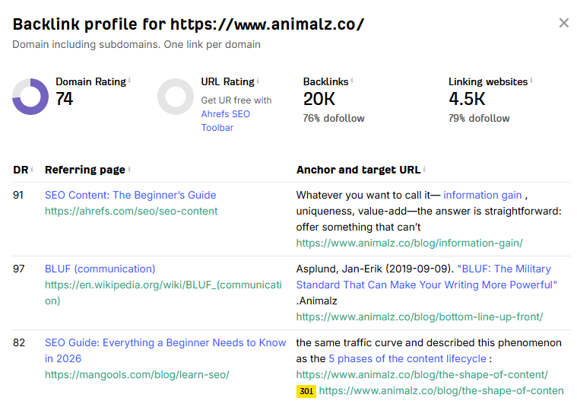577x401 pixels.
Task: Click the Referring page info icon
Action: (x=129, y=168)
